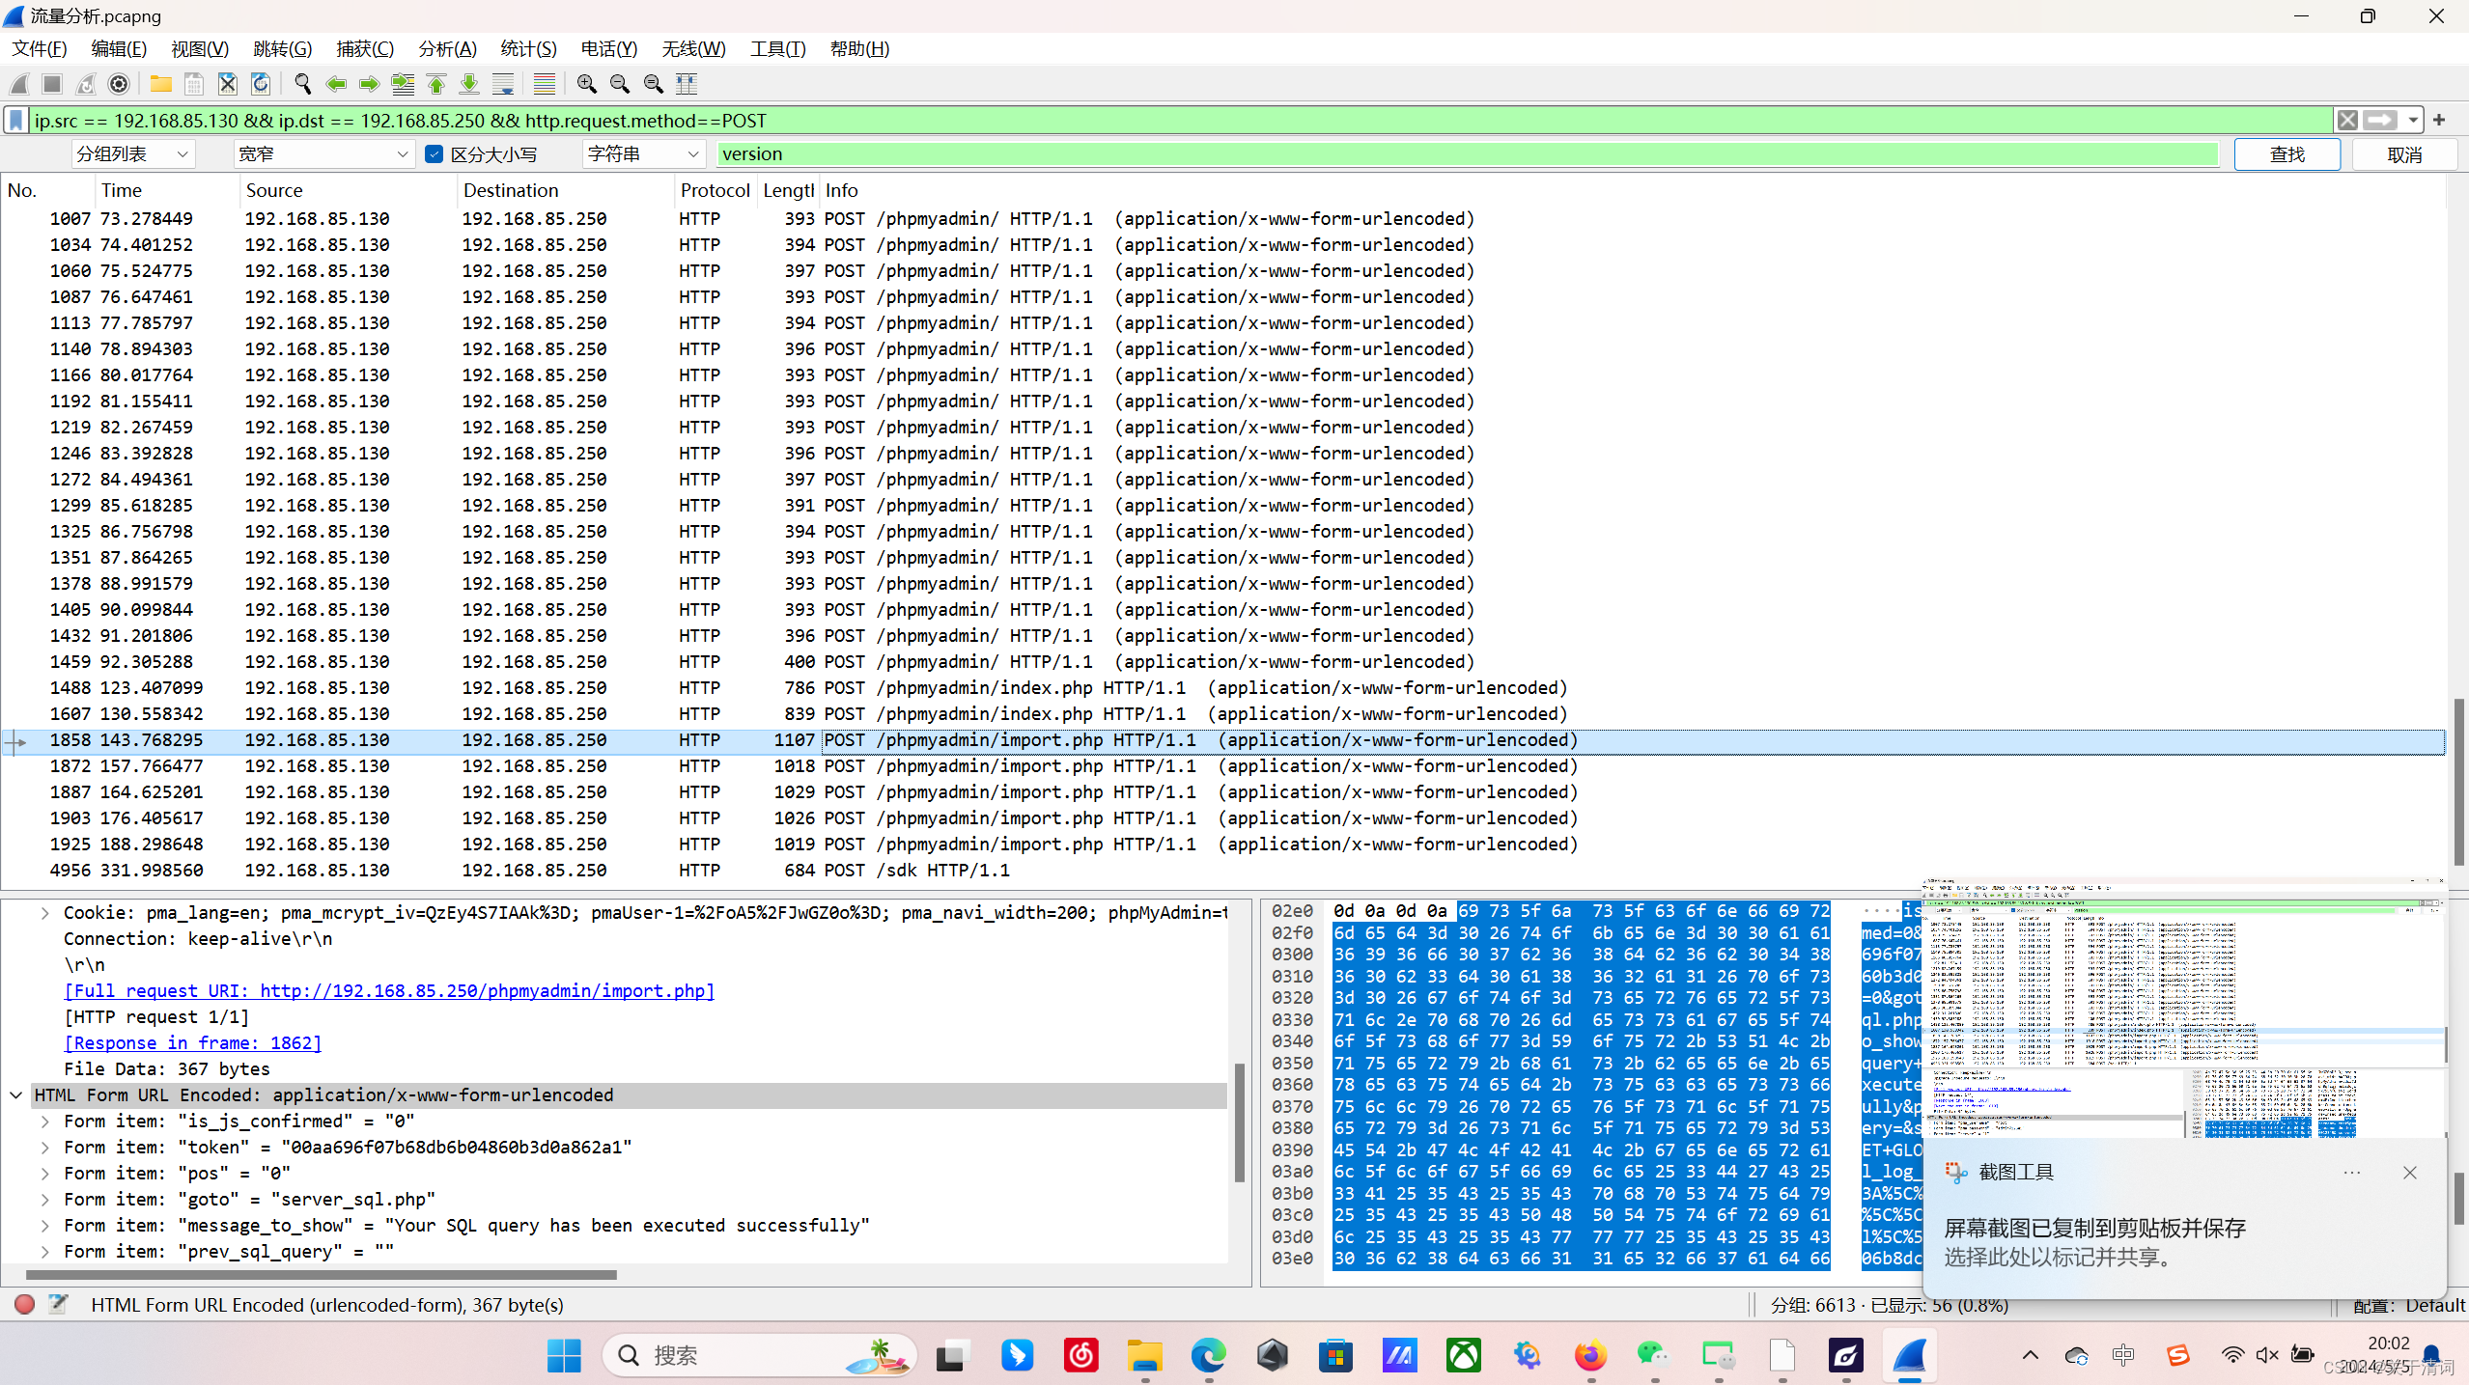2469x1385 pixels.
Task: Click the find packet magnifier icon
Action: [x=302, y=84]
